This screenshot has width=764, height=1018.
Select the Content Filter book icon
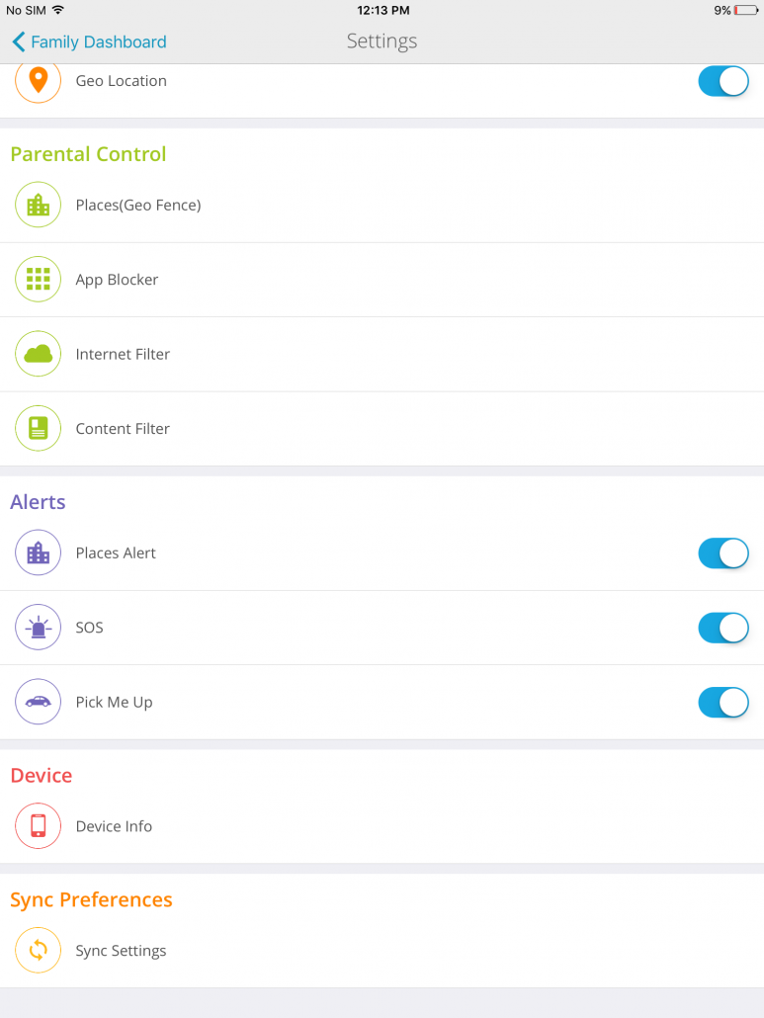pos(38,428)
